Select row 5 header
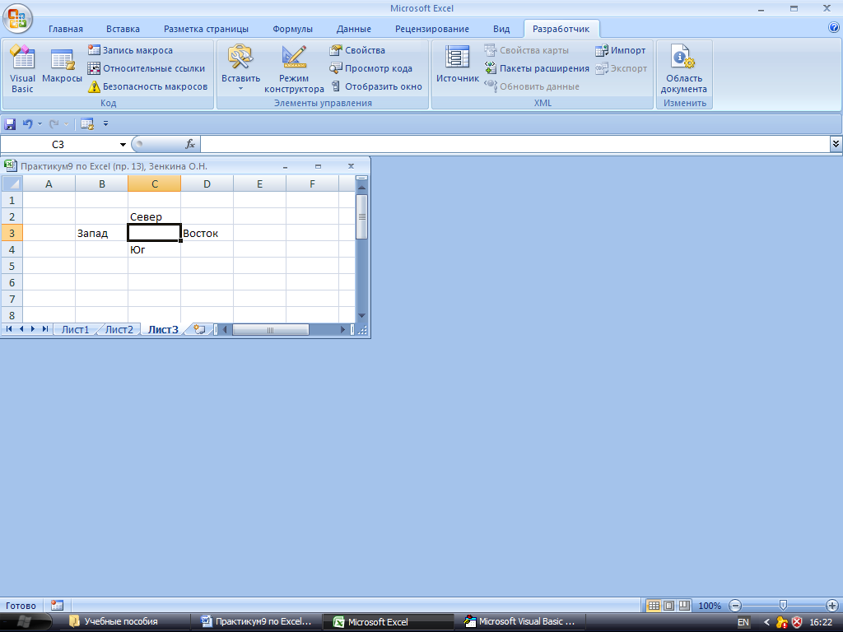Screen dimensions: 843x632 12,266
